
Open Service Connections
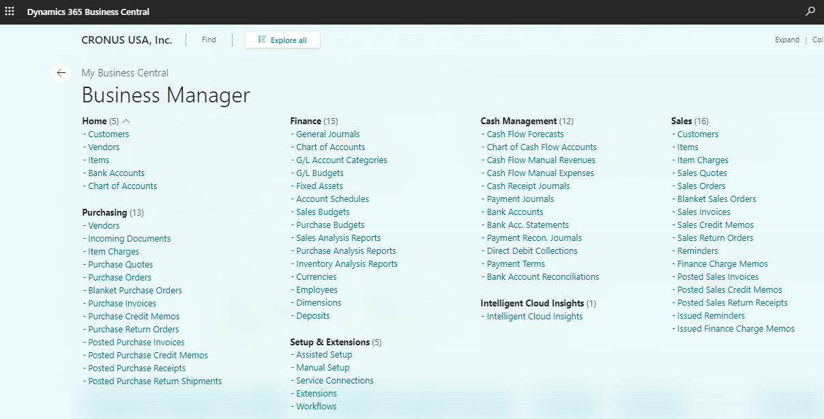(x=335, y=381)
